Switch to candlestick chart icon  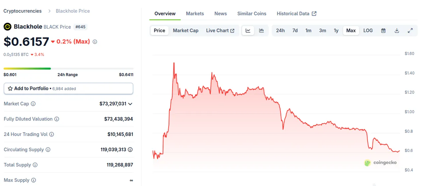(x=261, y=30)
